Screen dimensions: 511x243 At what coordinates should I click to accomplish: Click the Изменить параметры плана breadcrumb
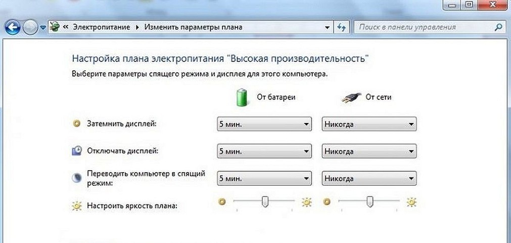coord(193,27)
